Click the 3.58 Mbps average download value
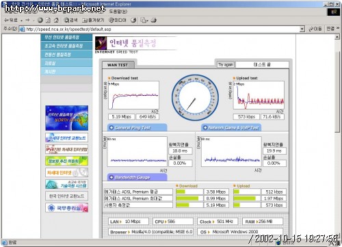Viewport: 342px width, 247px height. click(216, 192)
